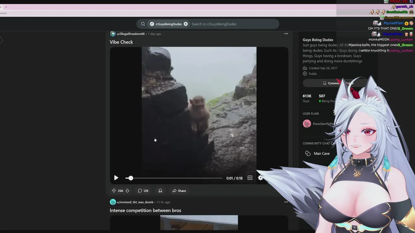Click the 11 hr. ago timestamp

163,202
